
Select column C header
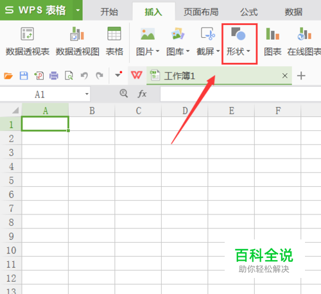[138, 110]
